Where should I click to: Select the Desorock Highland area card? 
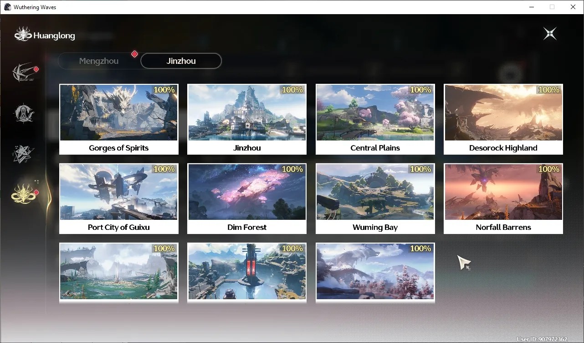coord(503,120)
